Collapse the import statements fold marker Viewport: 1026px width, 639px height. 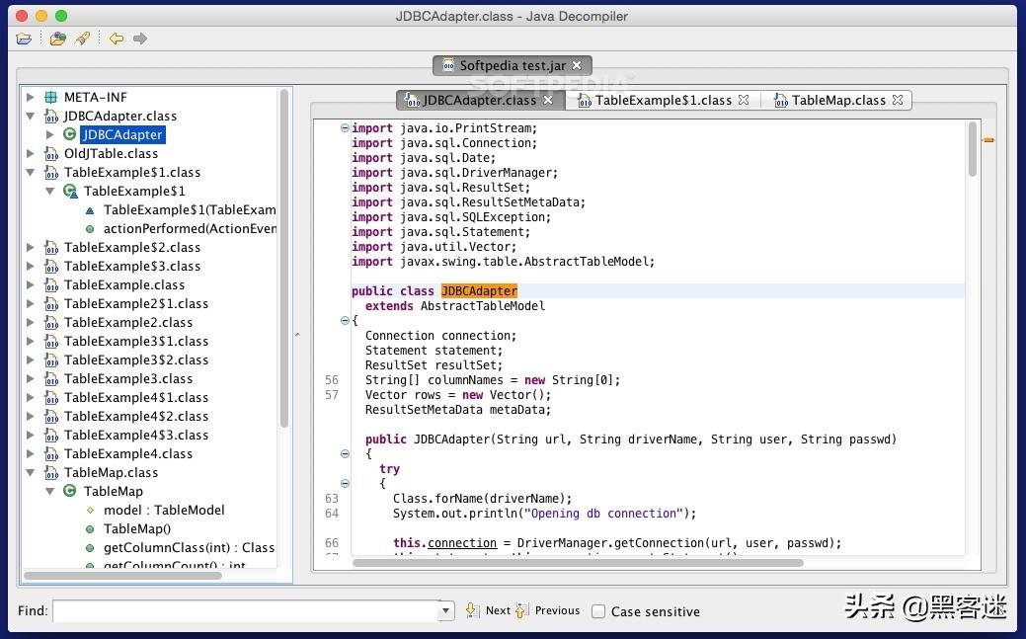click(x=345, y=127)
